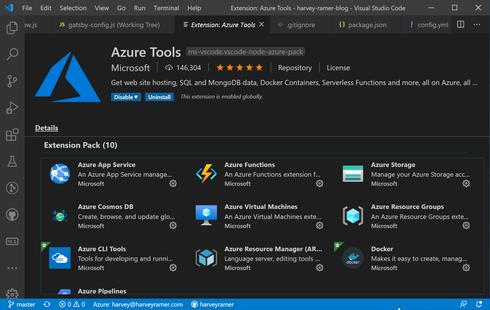Click the gear for Azure App Service

(x=173, y=183)
